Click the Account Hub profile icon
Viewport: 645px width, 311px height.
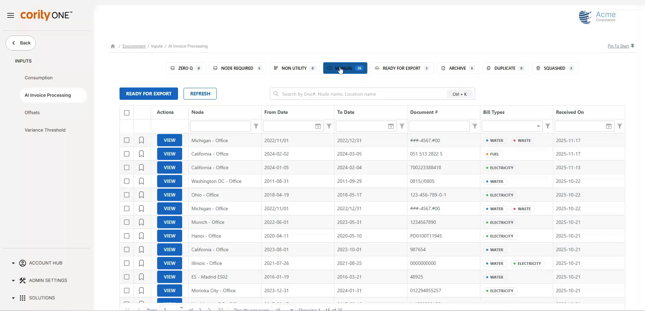[23, 263]
